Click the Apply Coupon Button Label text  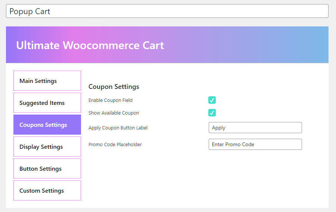click(x=118, y=128)
